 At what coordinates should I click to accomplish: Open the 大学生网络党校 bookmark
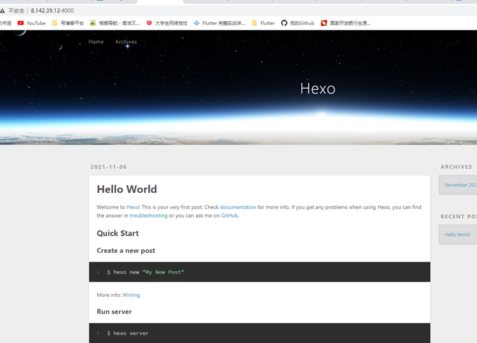(167, 23)
